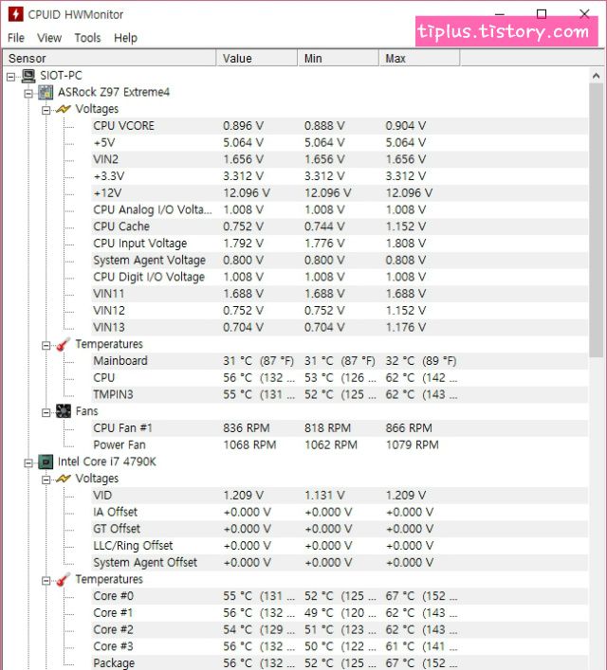Open the Tools menu

click(x=87, y=38)
